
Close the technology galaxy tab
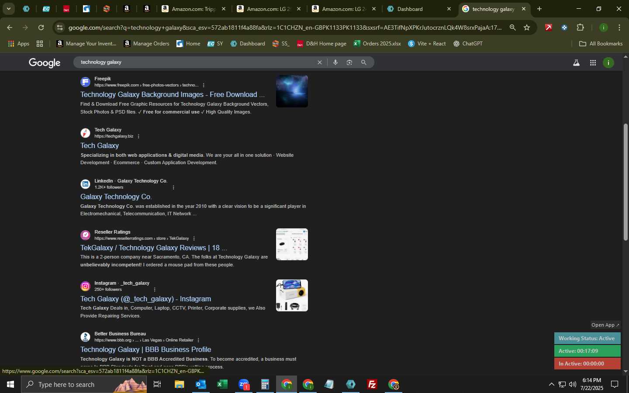pyautogui.click(x=524, y=9)
